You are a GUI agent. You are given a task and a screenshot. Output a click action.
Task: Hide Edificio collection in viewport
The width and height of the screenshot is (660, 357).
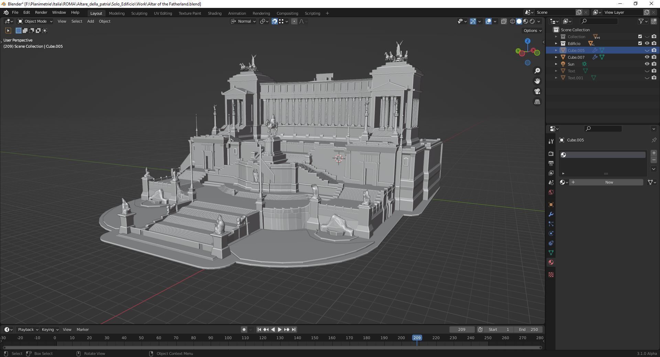pos(647,44)
